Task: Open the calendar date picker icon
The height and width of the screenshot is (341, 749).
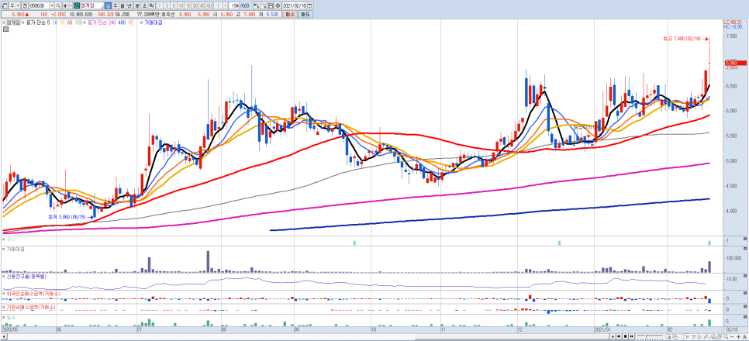Action: [309, 5]
